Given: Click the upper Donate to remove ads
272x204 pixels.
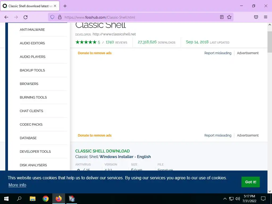Looking at the screenshot, I should [x=95, y=53].
